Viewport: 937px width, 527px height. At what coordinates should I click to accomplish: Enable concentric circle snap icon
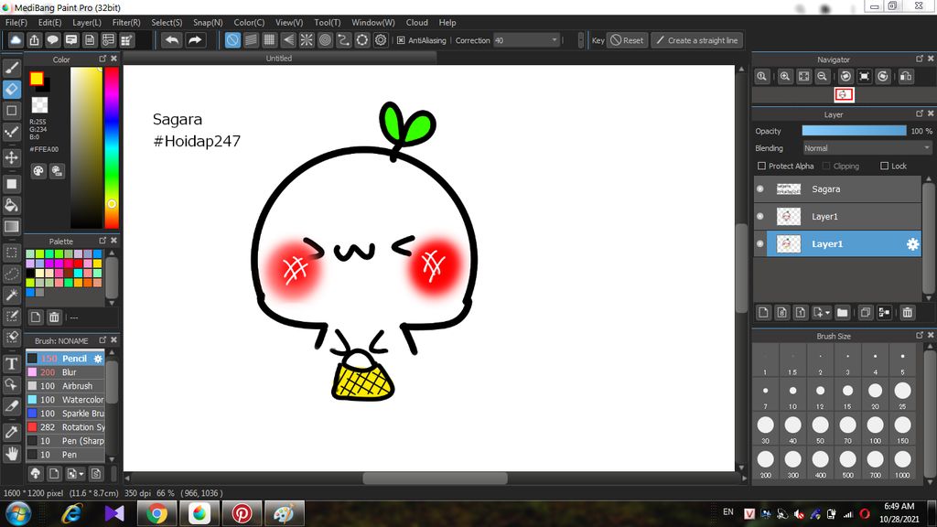tap(325, 40)
